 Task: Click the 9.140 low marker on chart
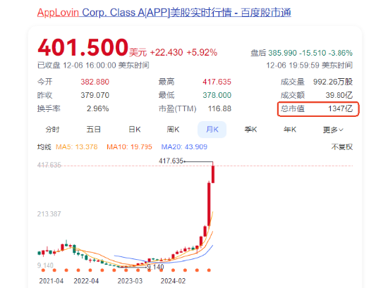[155, 267]
